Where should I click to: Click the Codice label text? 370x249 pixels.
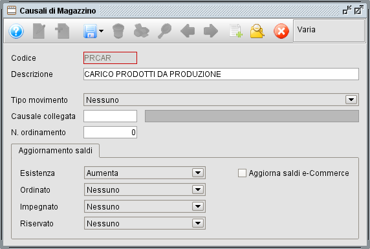pos(23,58)
